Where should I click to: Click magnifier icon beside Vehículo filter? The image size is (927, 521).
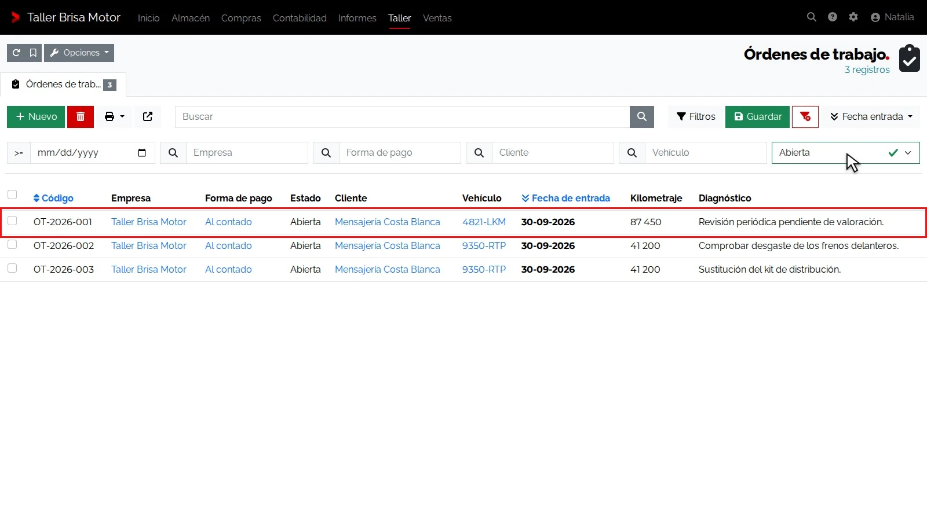632,153
